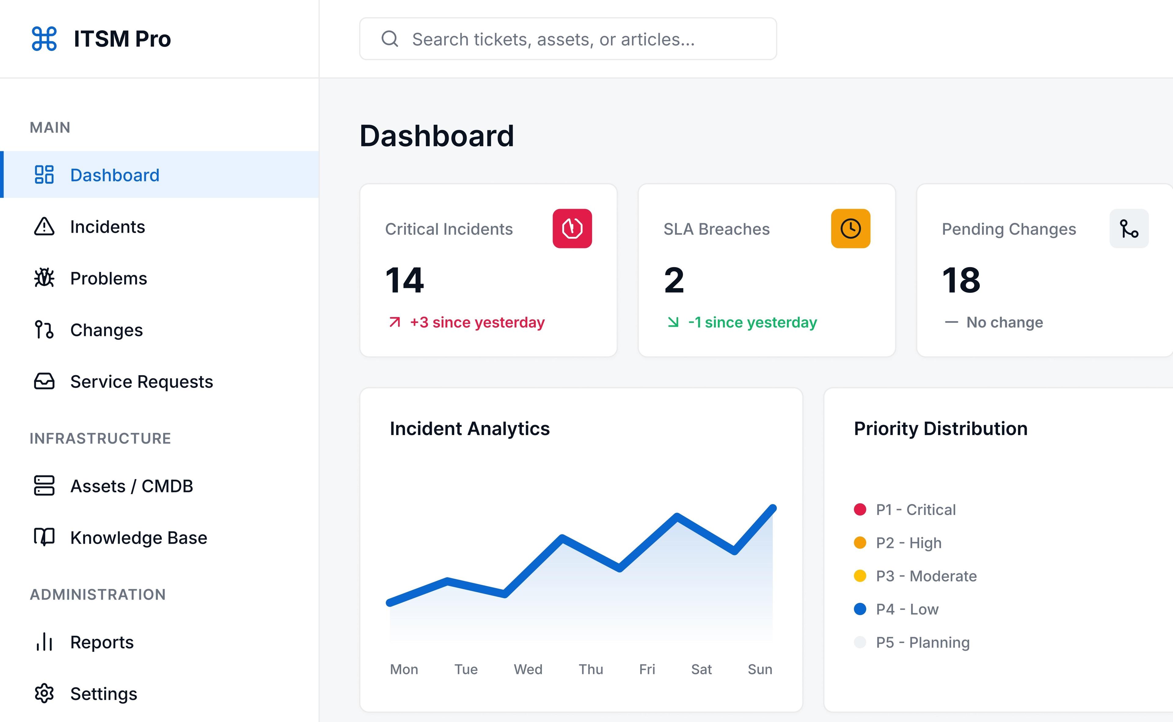The height and width of the screenshot is (722, 1173).
Task: Click the Reports bar chart icon
Action: tap(44, 642)
